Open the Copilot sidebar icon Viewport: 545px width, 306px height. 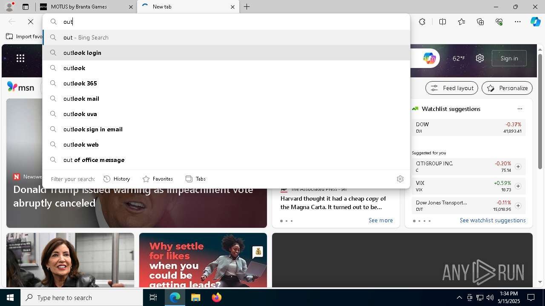coord(535,22)
